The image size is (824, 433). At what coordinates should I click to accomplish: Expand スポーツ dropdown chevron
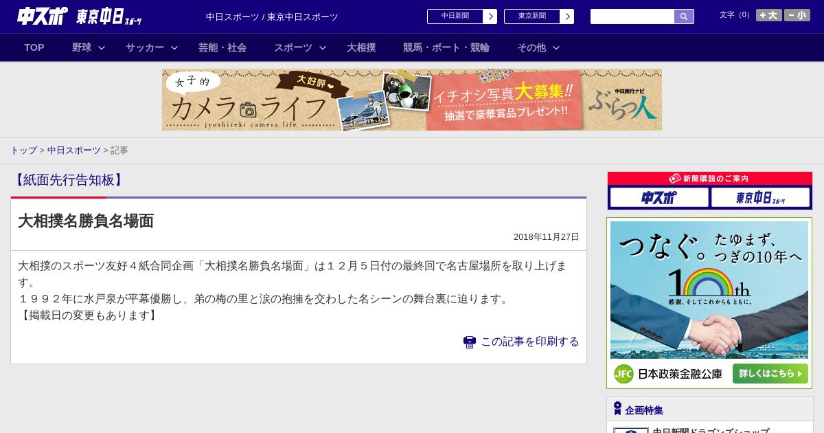pos(323,47)
